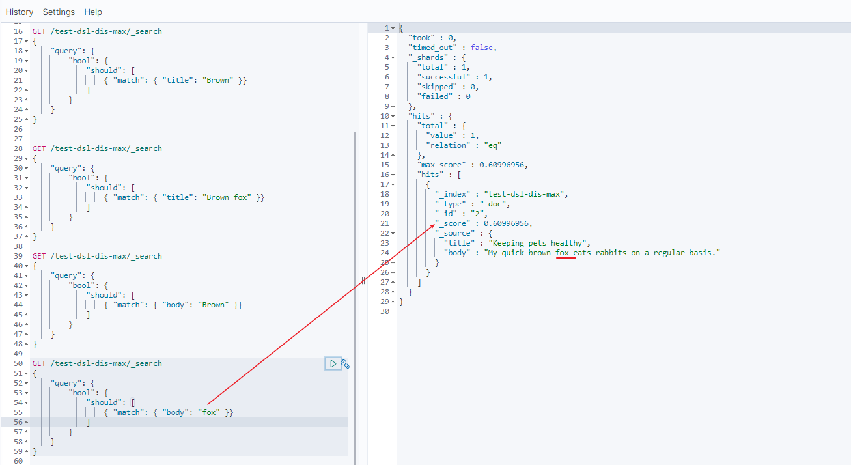Collapse the outer "hits" object at response line 10

click(393, 116)
